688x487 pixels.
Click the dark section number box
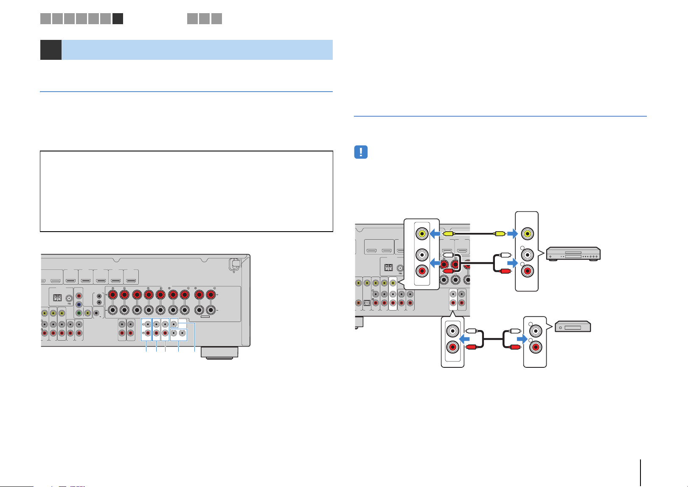click(x=51, y=50)
